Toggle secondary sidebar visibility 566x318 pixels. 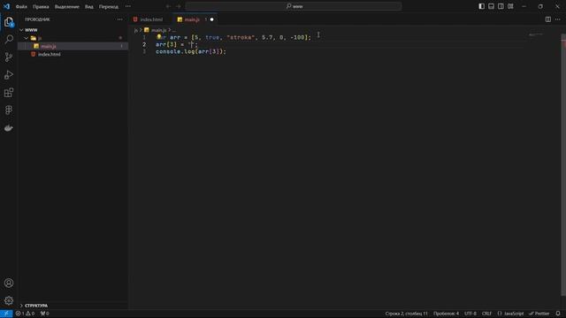[x=501, y=6]
